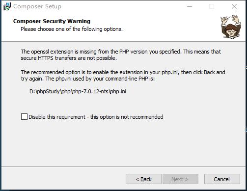Viewport: 247px width, 191px height.
Task: Click the 'try again. The php.ini used' text line
Action: pos(88,79)
